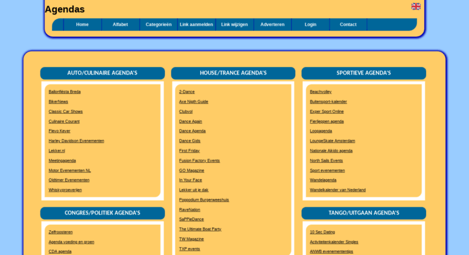Open the Wandelagenda link
Image resolution: width=469 pixels, height=255 pixels.
point(323,180)
